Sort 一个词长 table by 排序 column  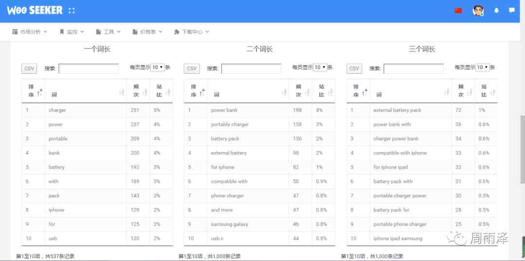point(33,91)
